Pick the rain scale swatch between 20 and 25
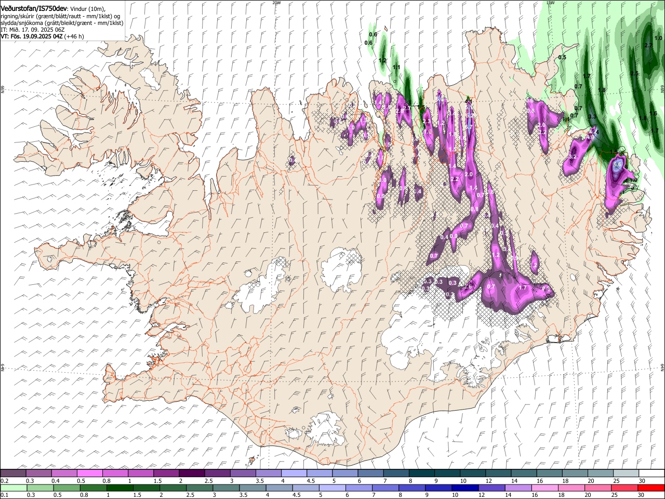 598,488
